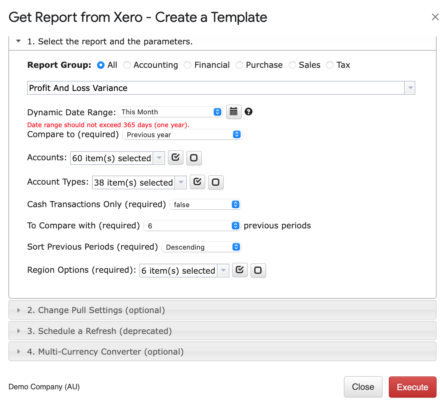Viewport: 440px width, 403px height.
Task: Open the Compare to Previous year dropdown
Action: click(182, 135)
